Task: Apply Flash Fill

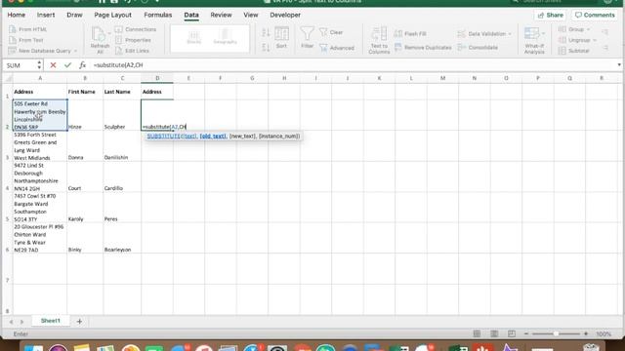Action: tap(410, 34)
